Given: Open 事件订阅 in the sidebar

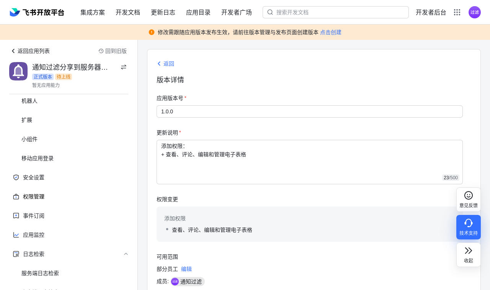Looking at the screenshot, I should tap(34, 216).
